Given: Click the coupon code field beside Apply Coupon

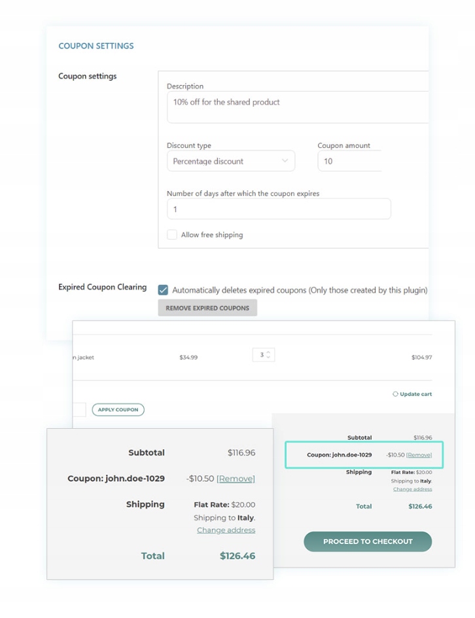Looking at the screenshot, I should point(79,410).
